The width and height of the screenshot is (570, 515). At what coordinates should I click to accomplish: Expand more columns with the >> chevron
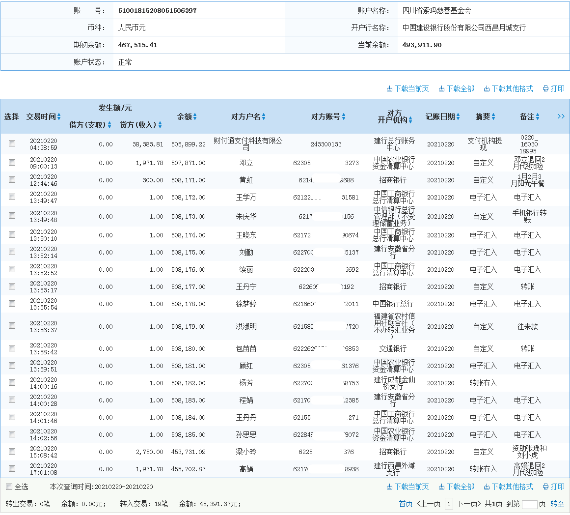pyautogui.click(x=562, y=116)
